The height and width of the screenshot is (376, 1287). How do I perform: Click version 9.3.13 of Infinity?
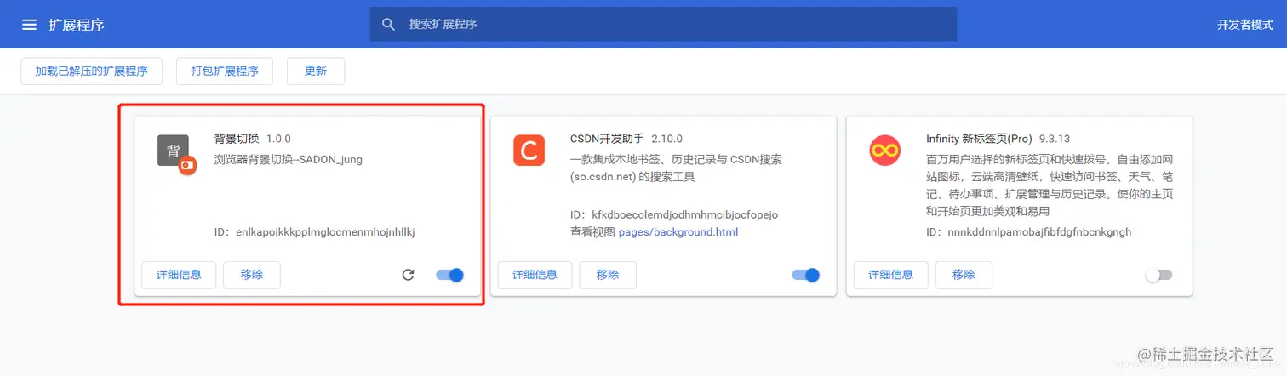1055,139
